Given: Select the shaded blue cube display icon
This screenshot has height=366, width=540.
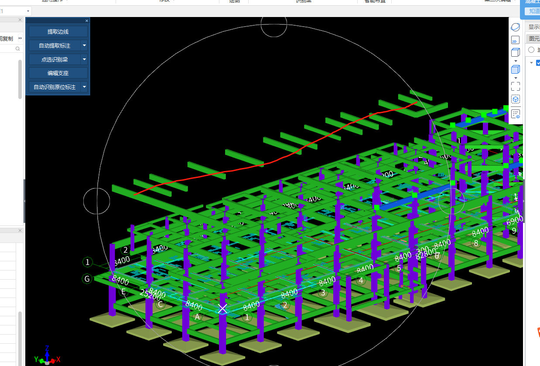Looking at the screenshot, I should [515, 69].
